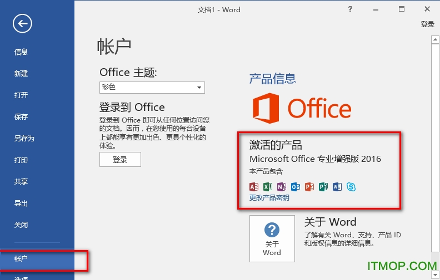
Task: Click the Publisher icon in product list
Action: pyautogui.click(x=323, y=187)
